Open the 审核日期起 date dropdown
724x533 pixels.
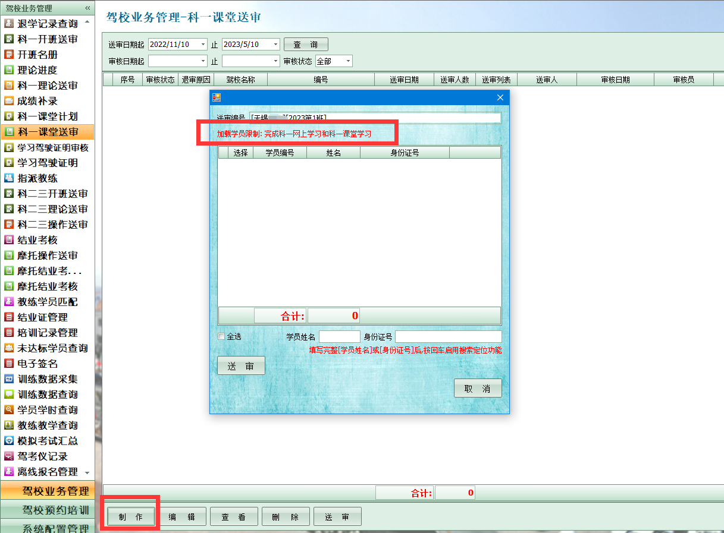[x=203, y=61]
